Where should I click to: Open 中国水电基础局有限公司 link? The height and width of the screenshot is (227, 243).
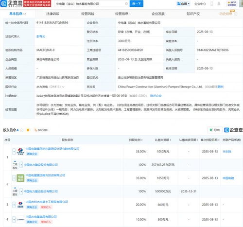pos(41,217)
